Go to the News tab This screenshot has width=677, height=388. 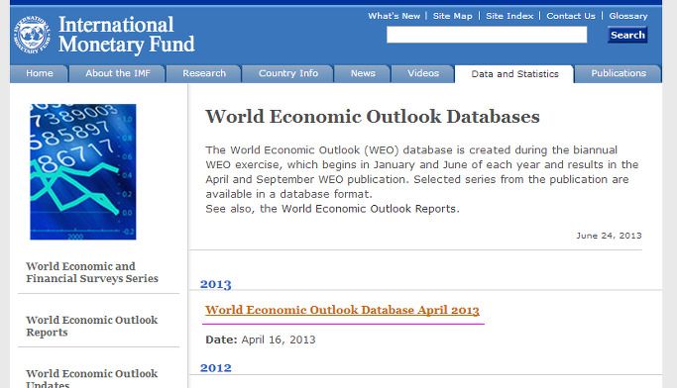coord(363,73)
